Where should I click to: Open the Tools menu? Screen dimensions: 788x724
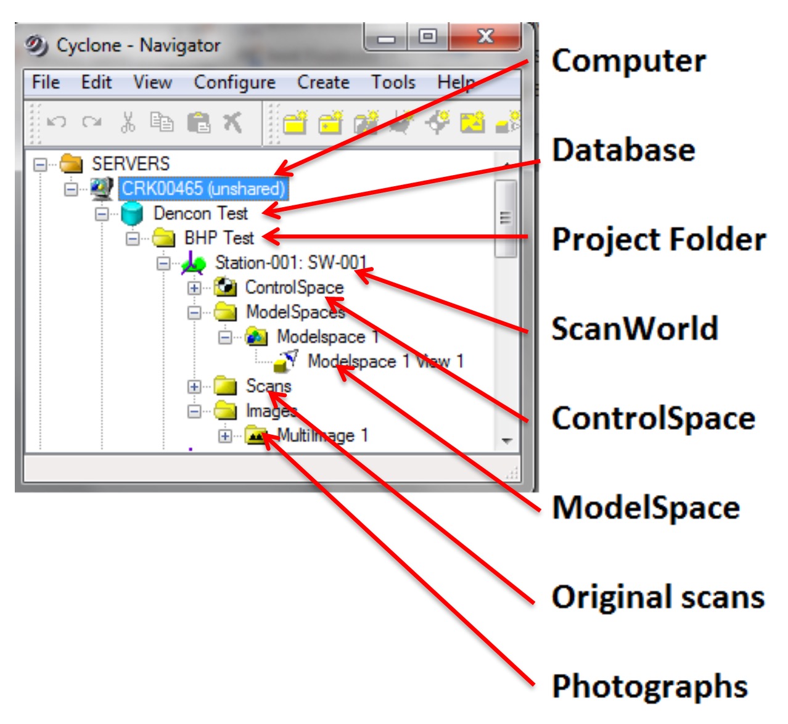coord(393,82)
